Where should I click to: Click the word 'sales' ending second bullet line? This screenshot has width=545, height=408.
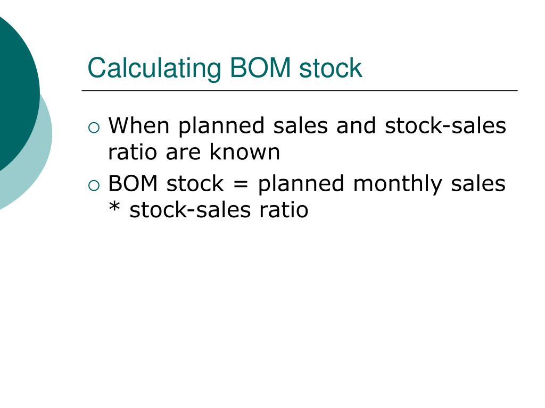pyautogui.click(x=478, y=183)
